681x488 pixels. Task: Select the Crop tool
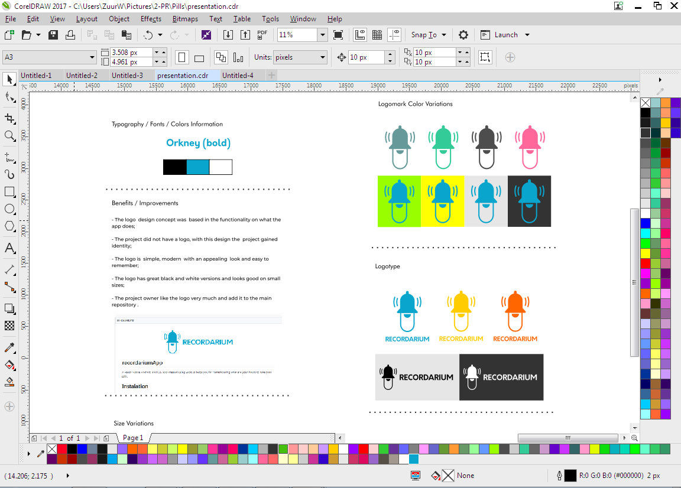pyautogui.click(x=9, y=118)
